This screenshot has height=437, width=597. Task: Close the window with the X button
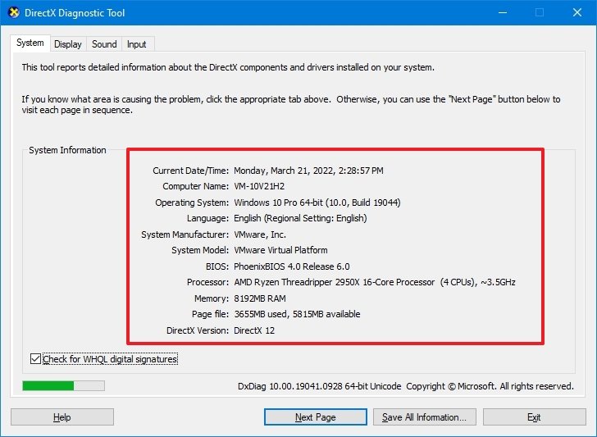[577, 12]
